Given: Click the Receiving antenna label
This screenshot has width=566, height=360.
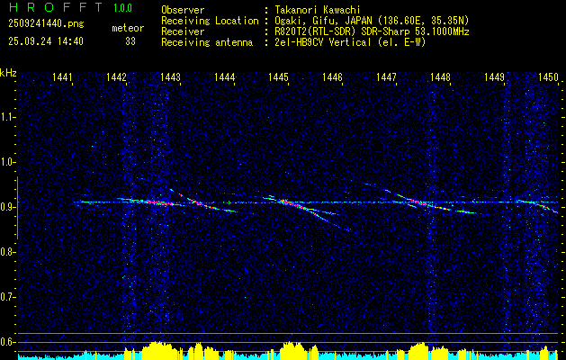Looking at the screenshot, I should [x=207, y=42].
